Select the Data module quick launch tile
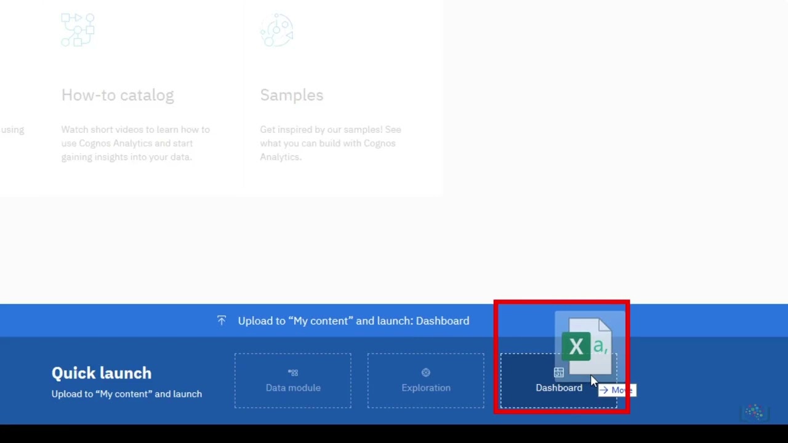 pos(293,380)
